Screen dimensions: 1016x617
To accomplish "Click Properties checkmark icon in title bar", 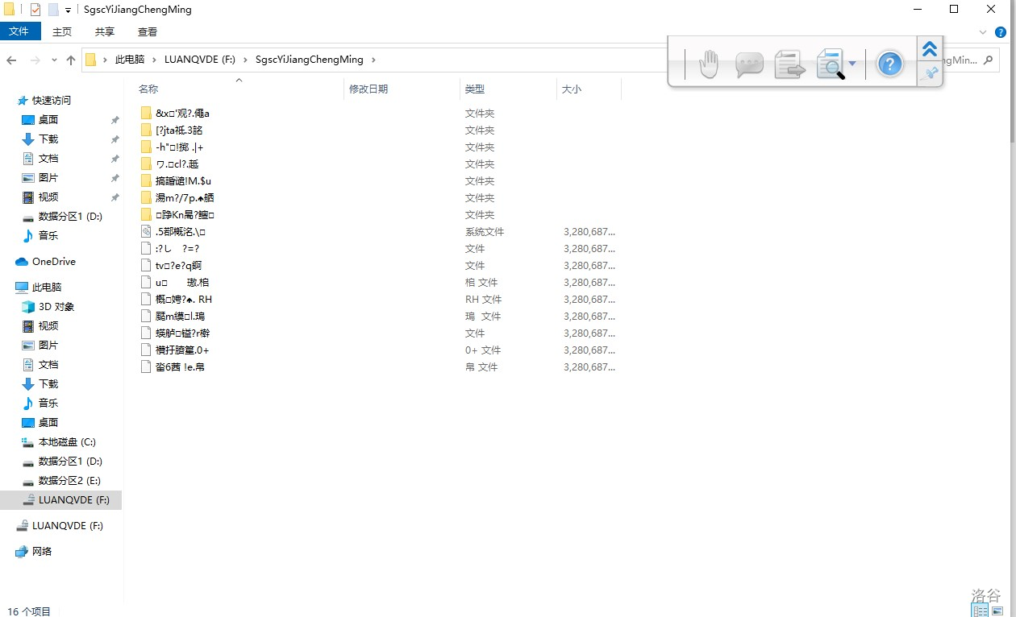I will [x=35, y=10].
